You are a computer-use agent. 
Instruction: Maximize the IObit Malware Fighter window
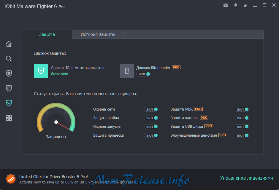point(264,5)
